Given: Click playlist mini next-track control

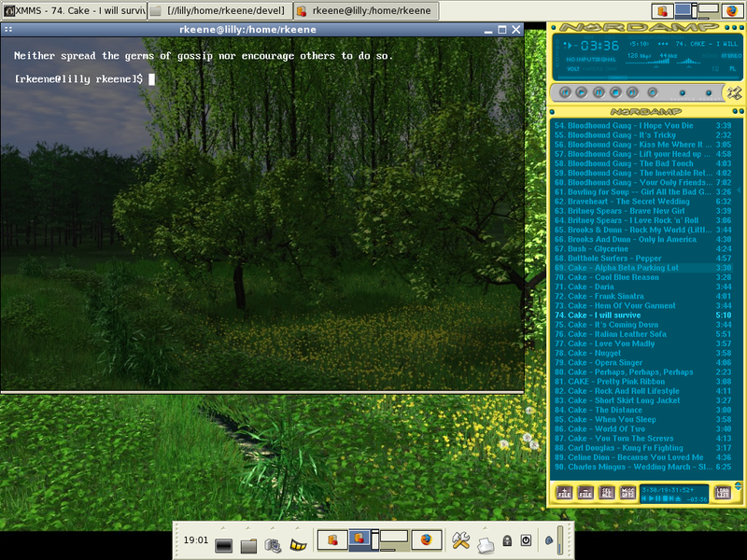Looking at the screenshot, I should point(671,498).
